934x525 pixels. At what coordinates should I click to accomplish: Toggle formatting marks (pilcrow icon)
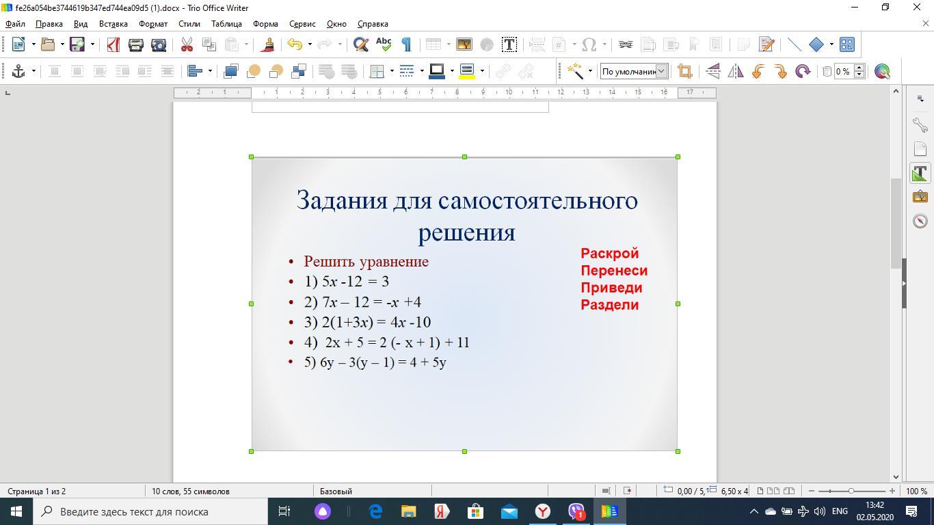pyautogui.click(x=405, y=44)
